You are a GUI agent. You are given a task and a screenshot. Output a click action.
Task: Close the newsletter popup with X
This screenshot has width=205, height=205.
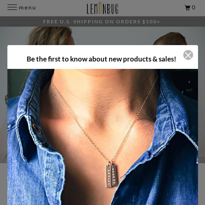pos(188,55)
